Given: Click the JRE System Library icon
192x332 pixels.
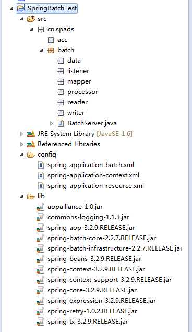Looking at the screenshot, I should coord(31,134).
